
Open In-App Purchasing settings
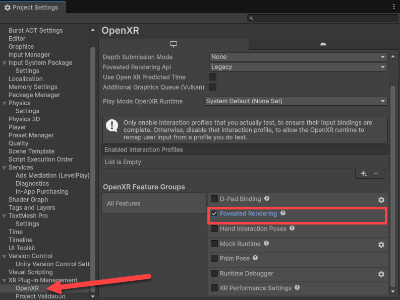click(x=42, y=191)
